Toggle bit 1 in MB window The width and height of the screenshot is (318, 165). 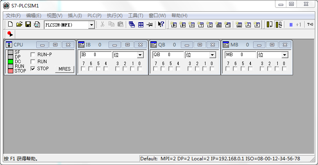277,69
